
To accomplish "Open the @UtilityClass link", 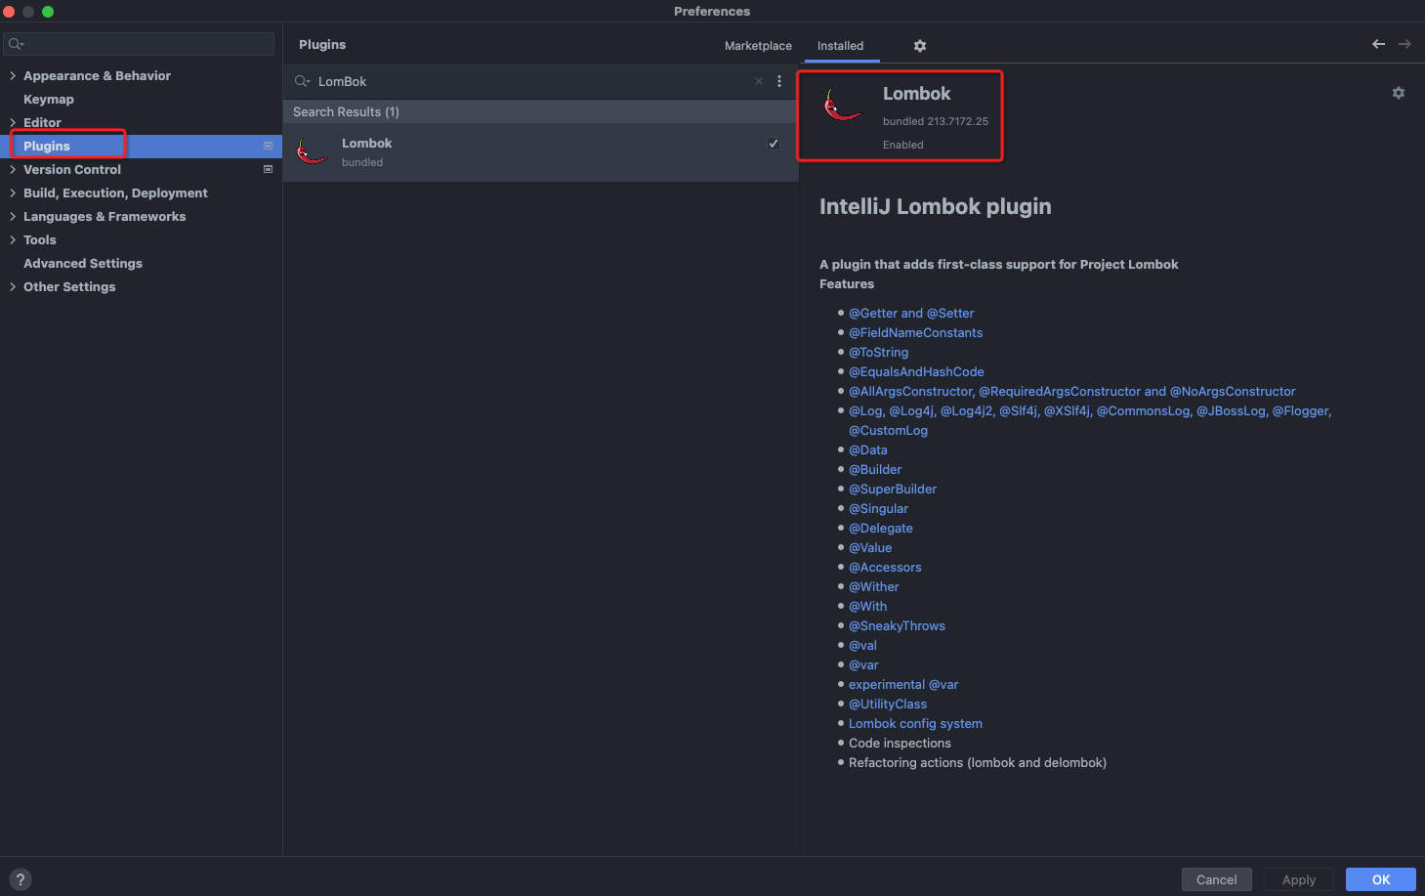I will click(888, 704).
